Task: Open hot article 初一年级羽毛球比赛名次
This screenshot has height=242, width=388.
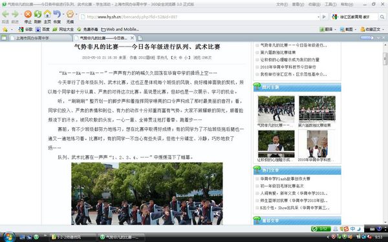Action: 282,186
